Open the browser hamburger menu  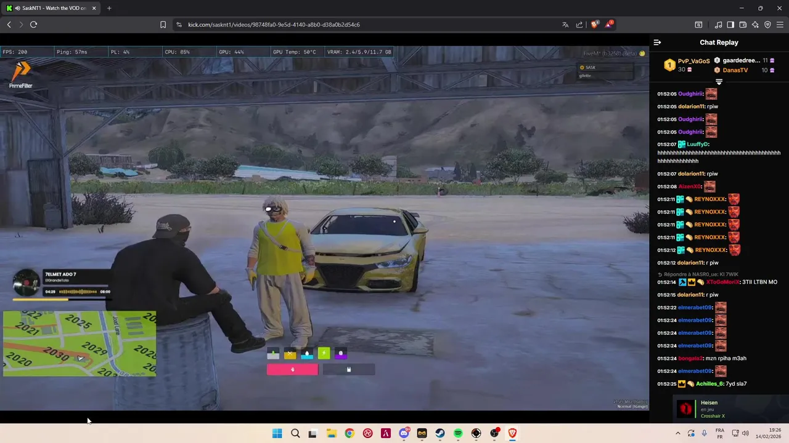(780, 25)
